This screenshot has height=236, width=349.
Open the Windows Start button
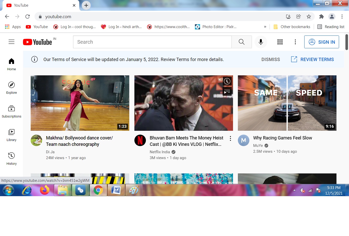click(x=8, y=191)
